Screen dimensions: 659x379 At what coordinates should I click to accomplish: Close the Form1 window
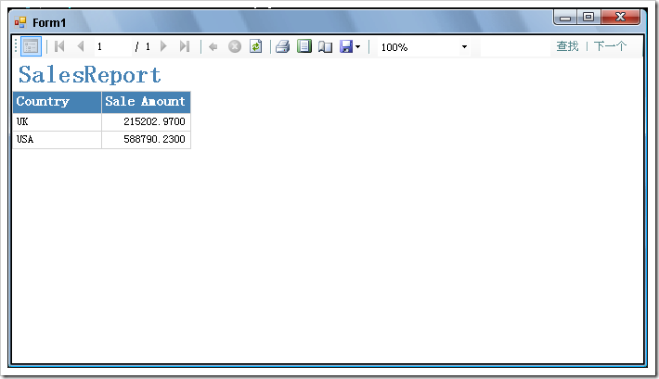coord(620,18)
